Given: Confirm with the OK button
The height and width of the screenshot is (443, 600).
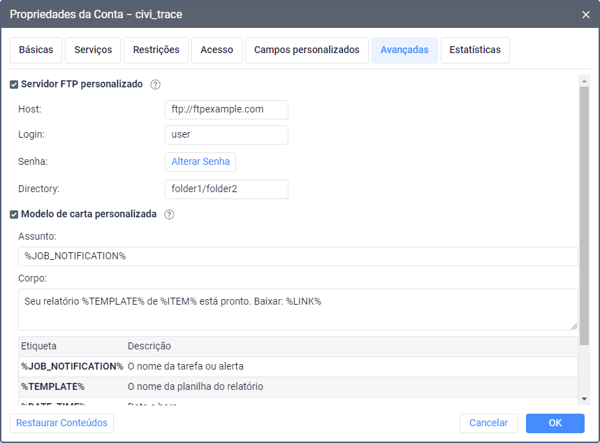Looking at the screenshot, I should tap(555, 423).
